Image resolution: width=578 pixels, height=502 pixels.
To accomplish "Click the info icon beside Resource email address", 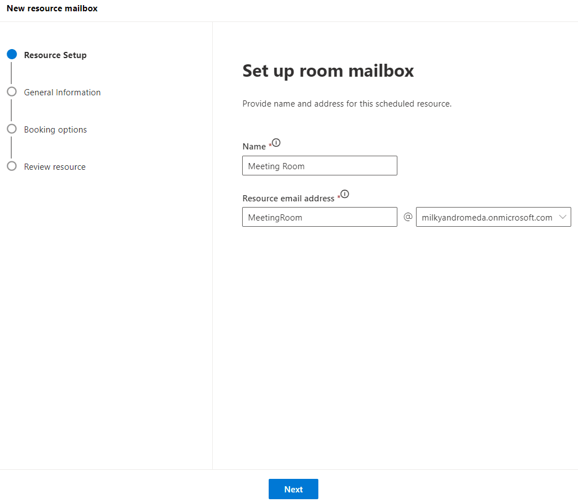I will pyautogui.click(x=345, y=193).
